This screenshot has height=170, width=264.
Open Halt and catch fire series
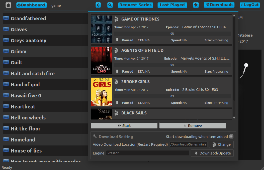click(45, 74)
